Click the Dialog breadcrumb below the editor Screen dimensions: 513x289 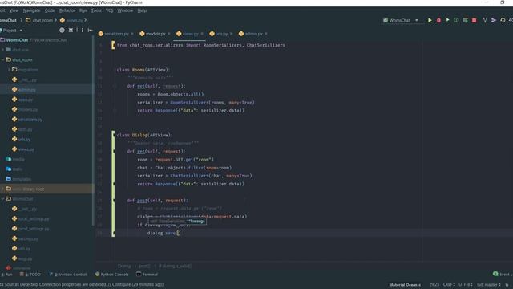[x=124, y=266]
